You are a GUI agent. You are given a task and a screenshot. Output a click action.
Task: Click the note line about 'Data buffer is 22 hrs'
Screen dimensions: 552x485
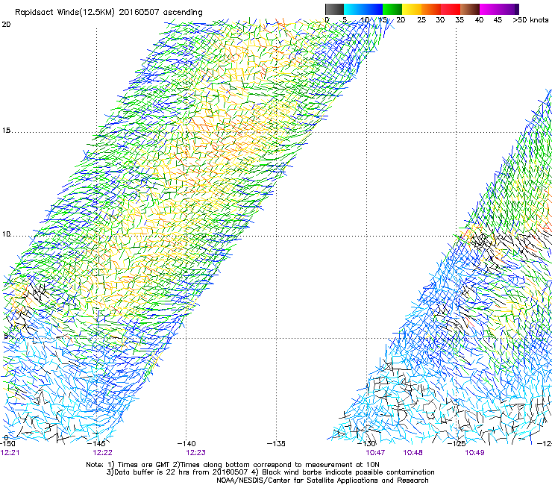click(270, 472)
